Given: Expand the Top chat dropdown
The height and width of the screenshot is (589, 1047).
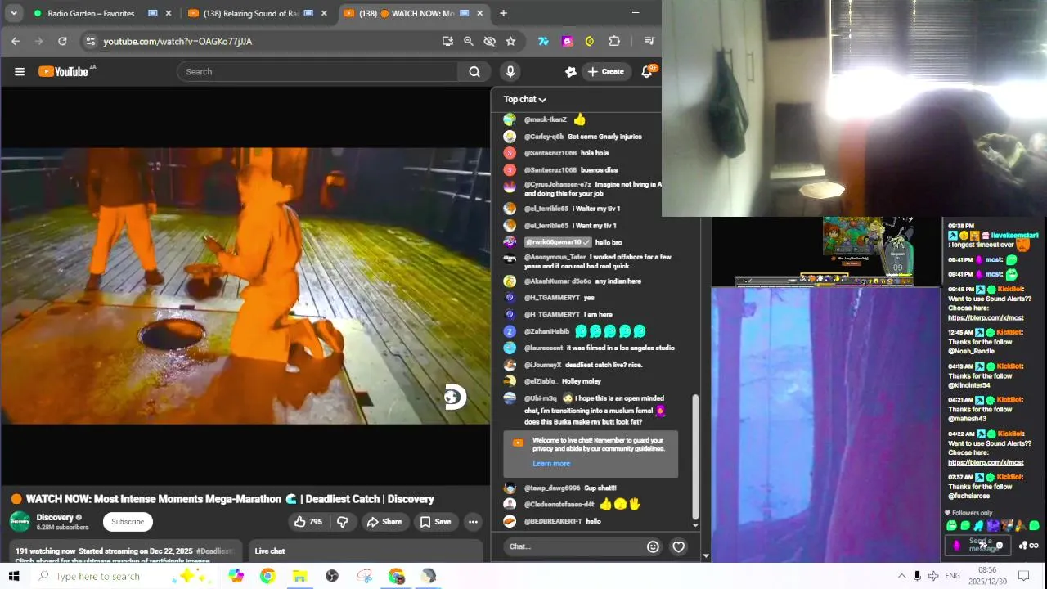Looking at the screenshot, I should (525, 99).
